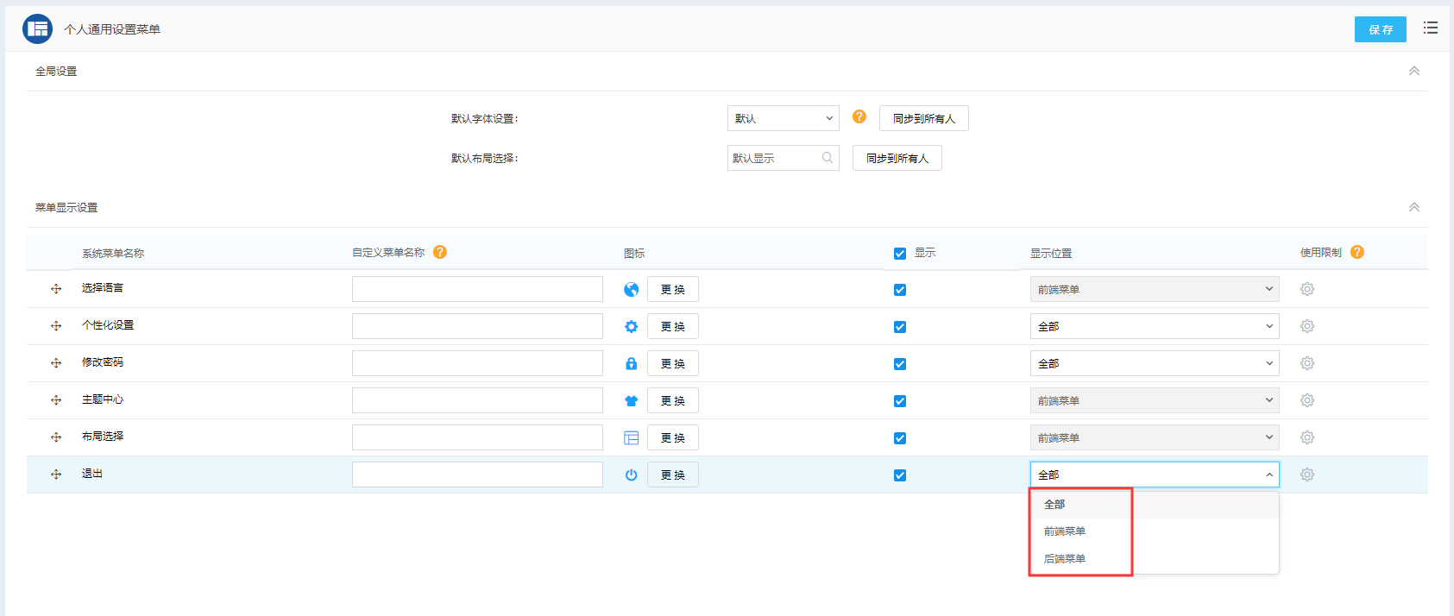This screenshot has width=1454, height=616.
Task: Toggle the header 显示 select-all checkbox
Action: 900,254
